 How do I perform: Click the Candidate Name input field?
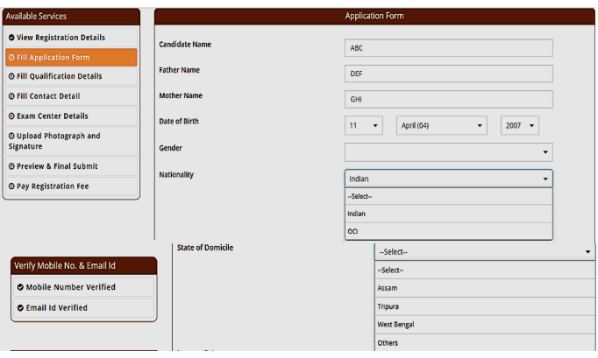[448, 48]
